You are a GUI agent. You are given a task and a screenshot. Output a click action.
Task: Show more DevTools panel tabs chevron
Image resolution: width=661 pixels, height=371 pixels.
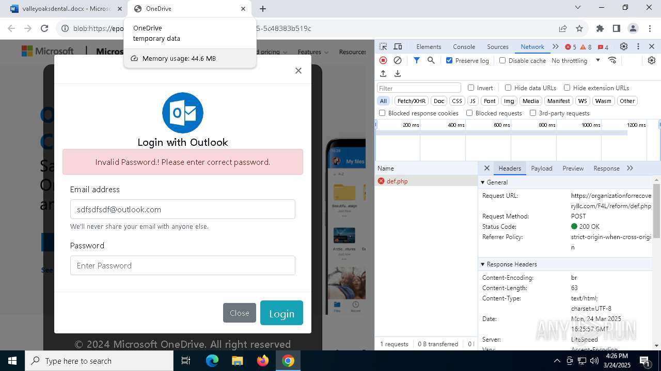[556, 46]
